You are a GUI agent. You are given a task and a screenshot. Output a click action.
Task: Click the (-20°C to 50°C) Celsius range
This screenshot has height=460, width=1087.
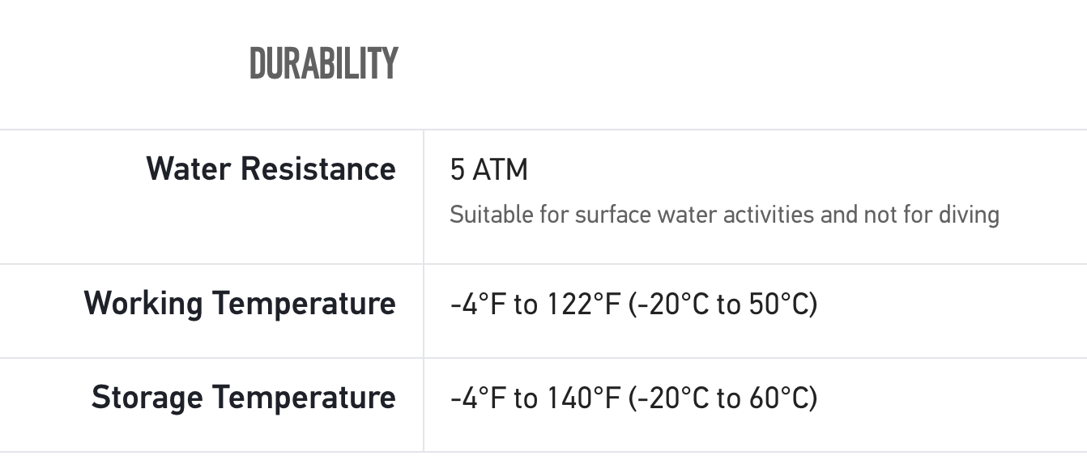pos(723,305)
